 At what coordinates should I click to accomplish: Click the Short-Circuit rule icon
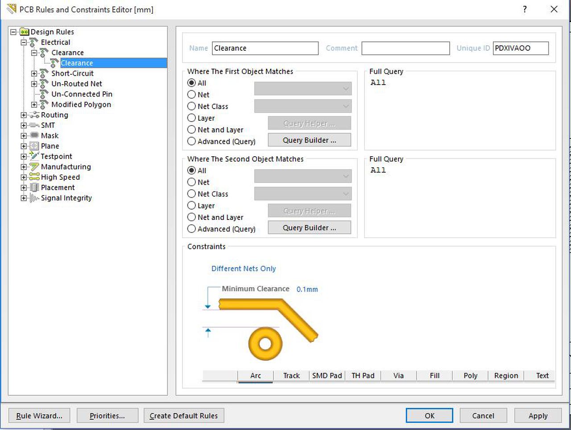pyautogui.click(x=44, y=73)
